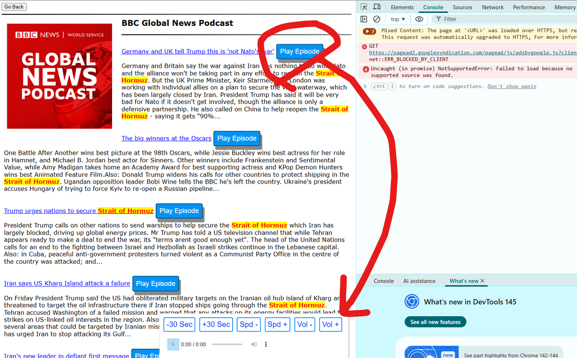This screenshot has height=358, width=577.
Task: Switch to the Elements tab
Action: click(402, 7)
